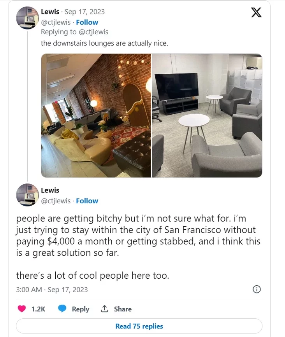
Task: Open the info circle icon
Action: tap(257, 289)
